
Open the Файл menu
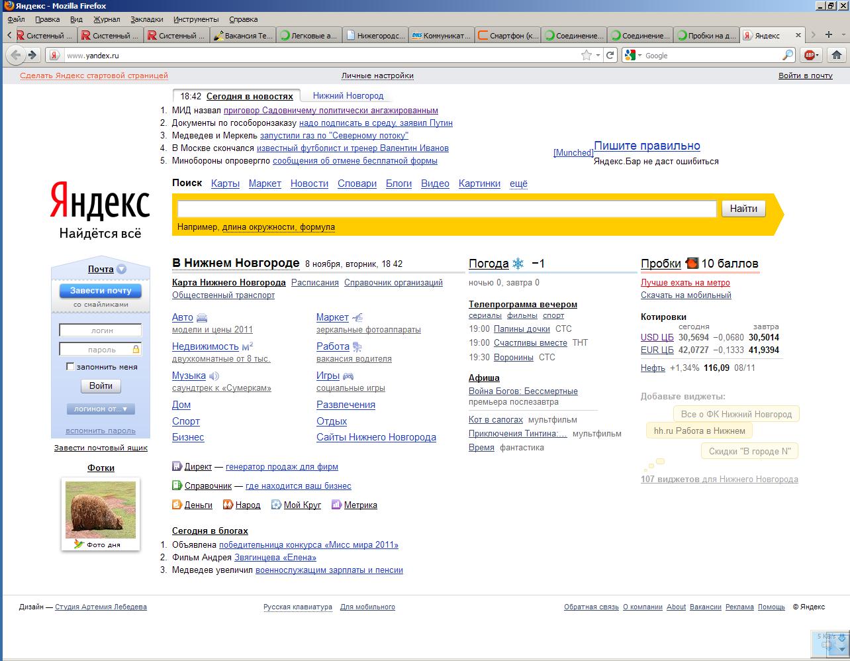[16, 19]
